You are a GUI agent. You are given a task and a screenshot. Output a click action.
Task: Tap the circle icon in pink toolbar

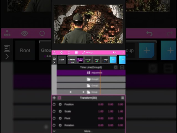pos(69,52)
